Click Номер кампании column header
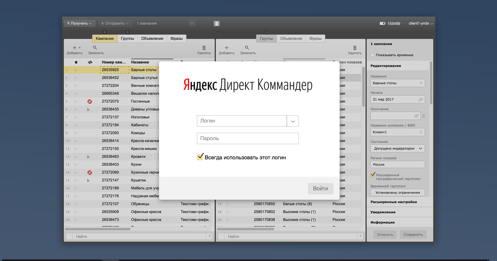Viewport: 497px width, 261px height. coord(114,62)
